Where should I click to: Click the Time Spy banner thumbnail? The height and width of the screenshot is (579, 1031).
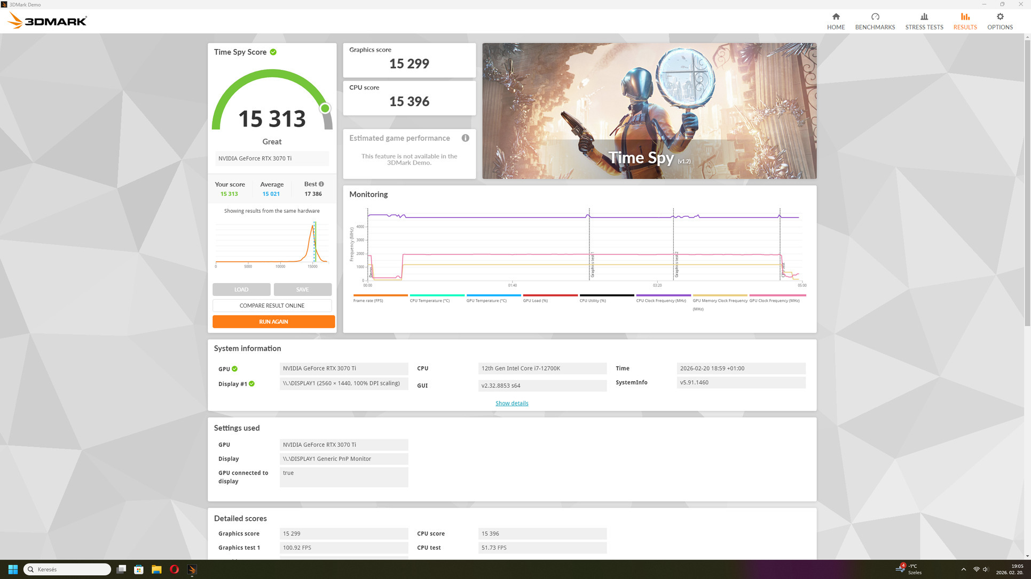coord(649,111)
